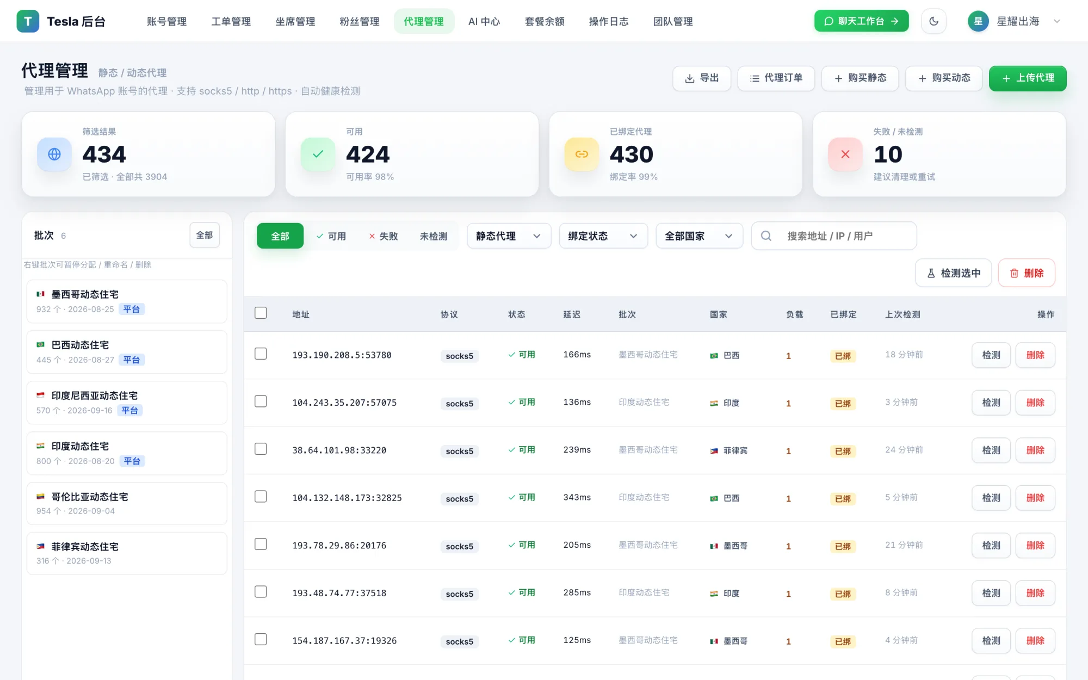Screen dimensions: 1088x680
Task: Open 工单管理 in the top nav
Action: click(231, 21)
